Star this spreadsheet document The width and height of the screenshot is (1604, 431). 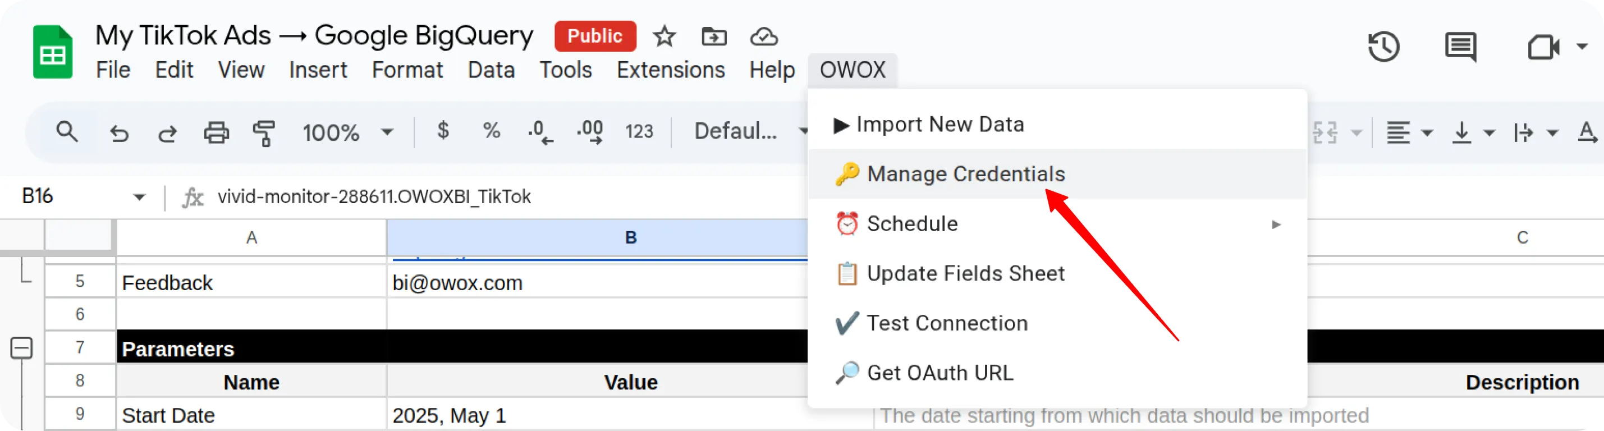point(664,36)
